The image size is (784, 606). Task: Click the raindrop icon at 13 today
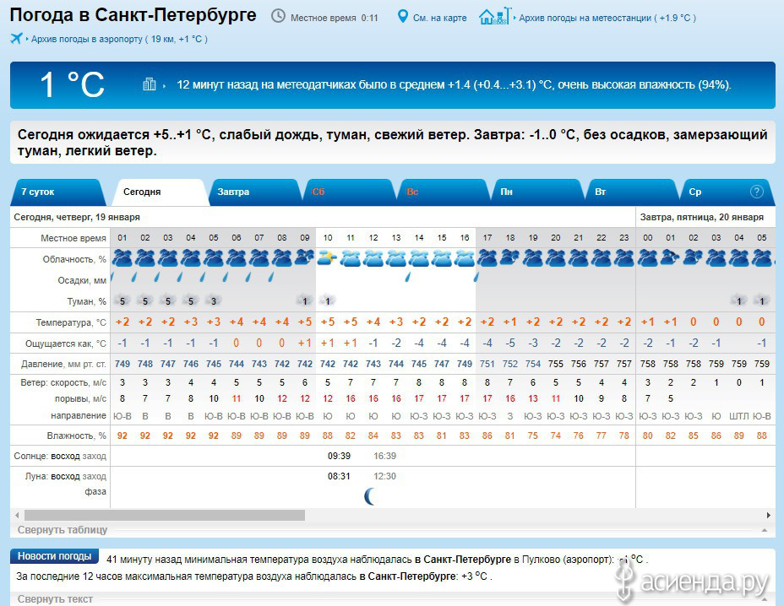(x=408, y=277)
